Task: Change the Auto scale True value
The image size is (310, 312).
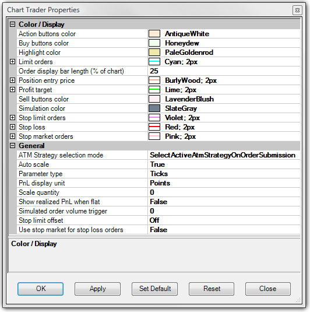Action: tap(224, 164)
